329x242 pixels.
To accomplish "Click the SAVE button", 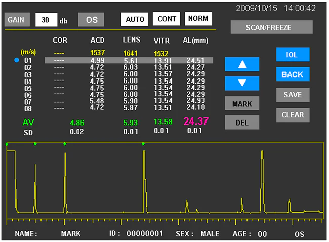I will (x=293, y=95).
